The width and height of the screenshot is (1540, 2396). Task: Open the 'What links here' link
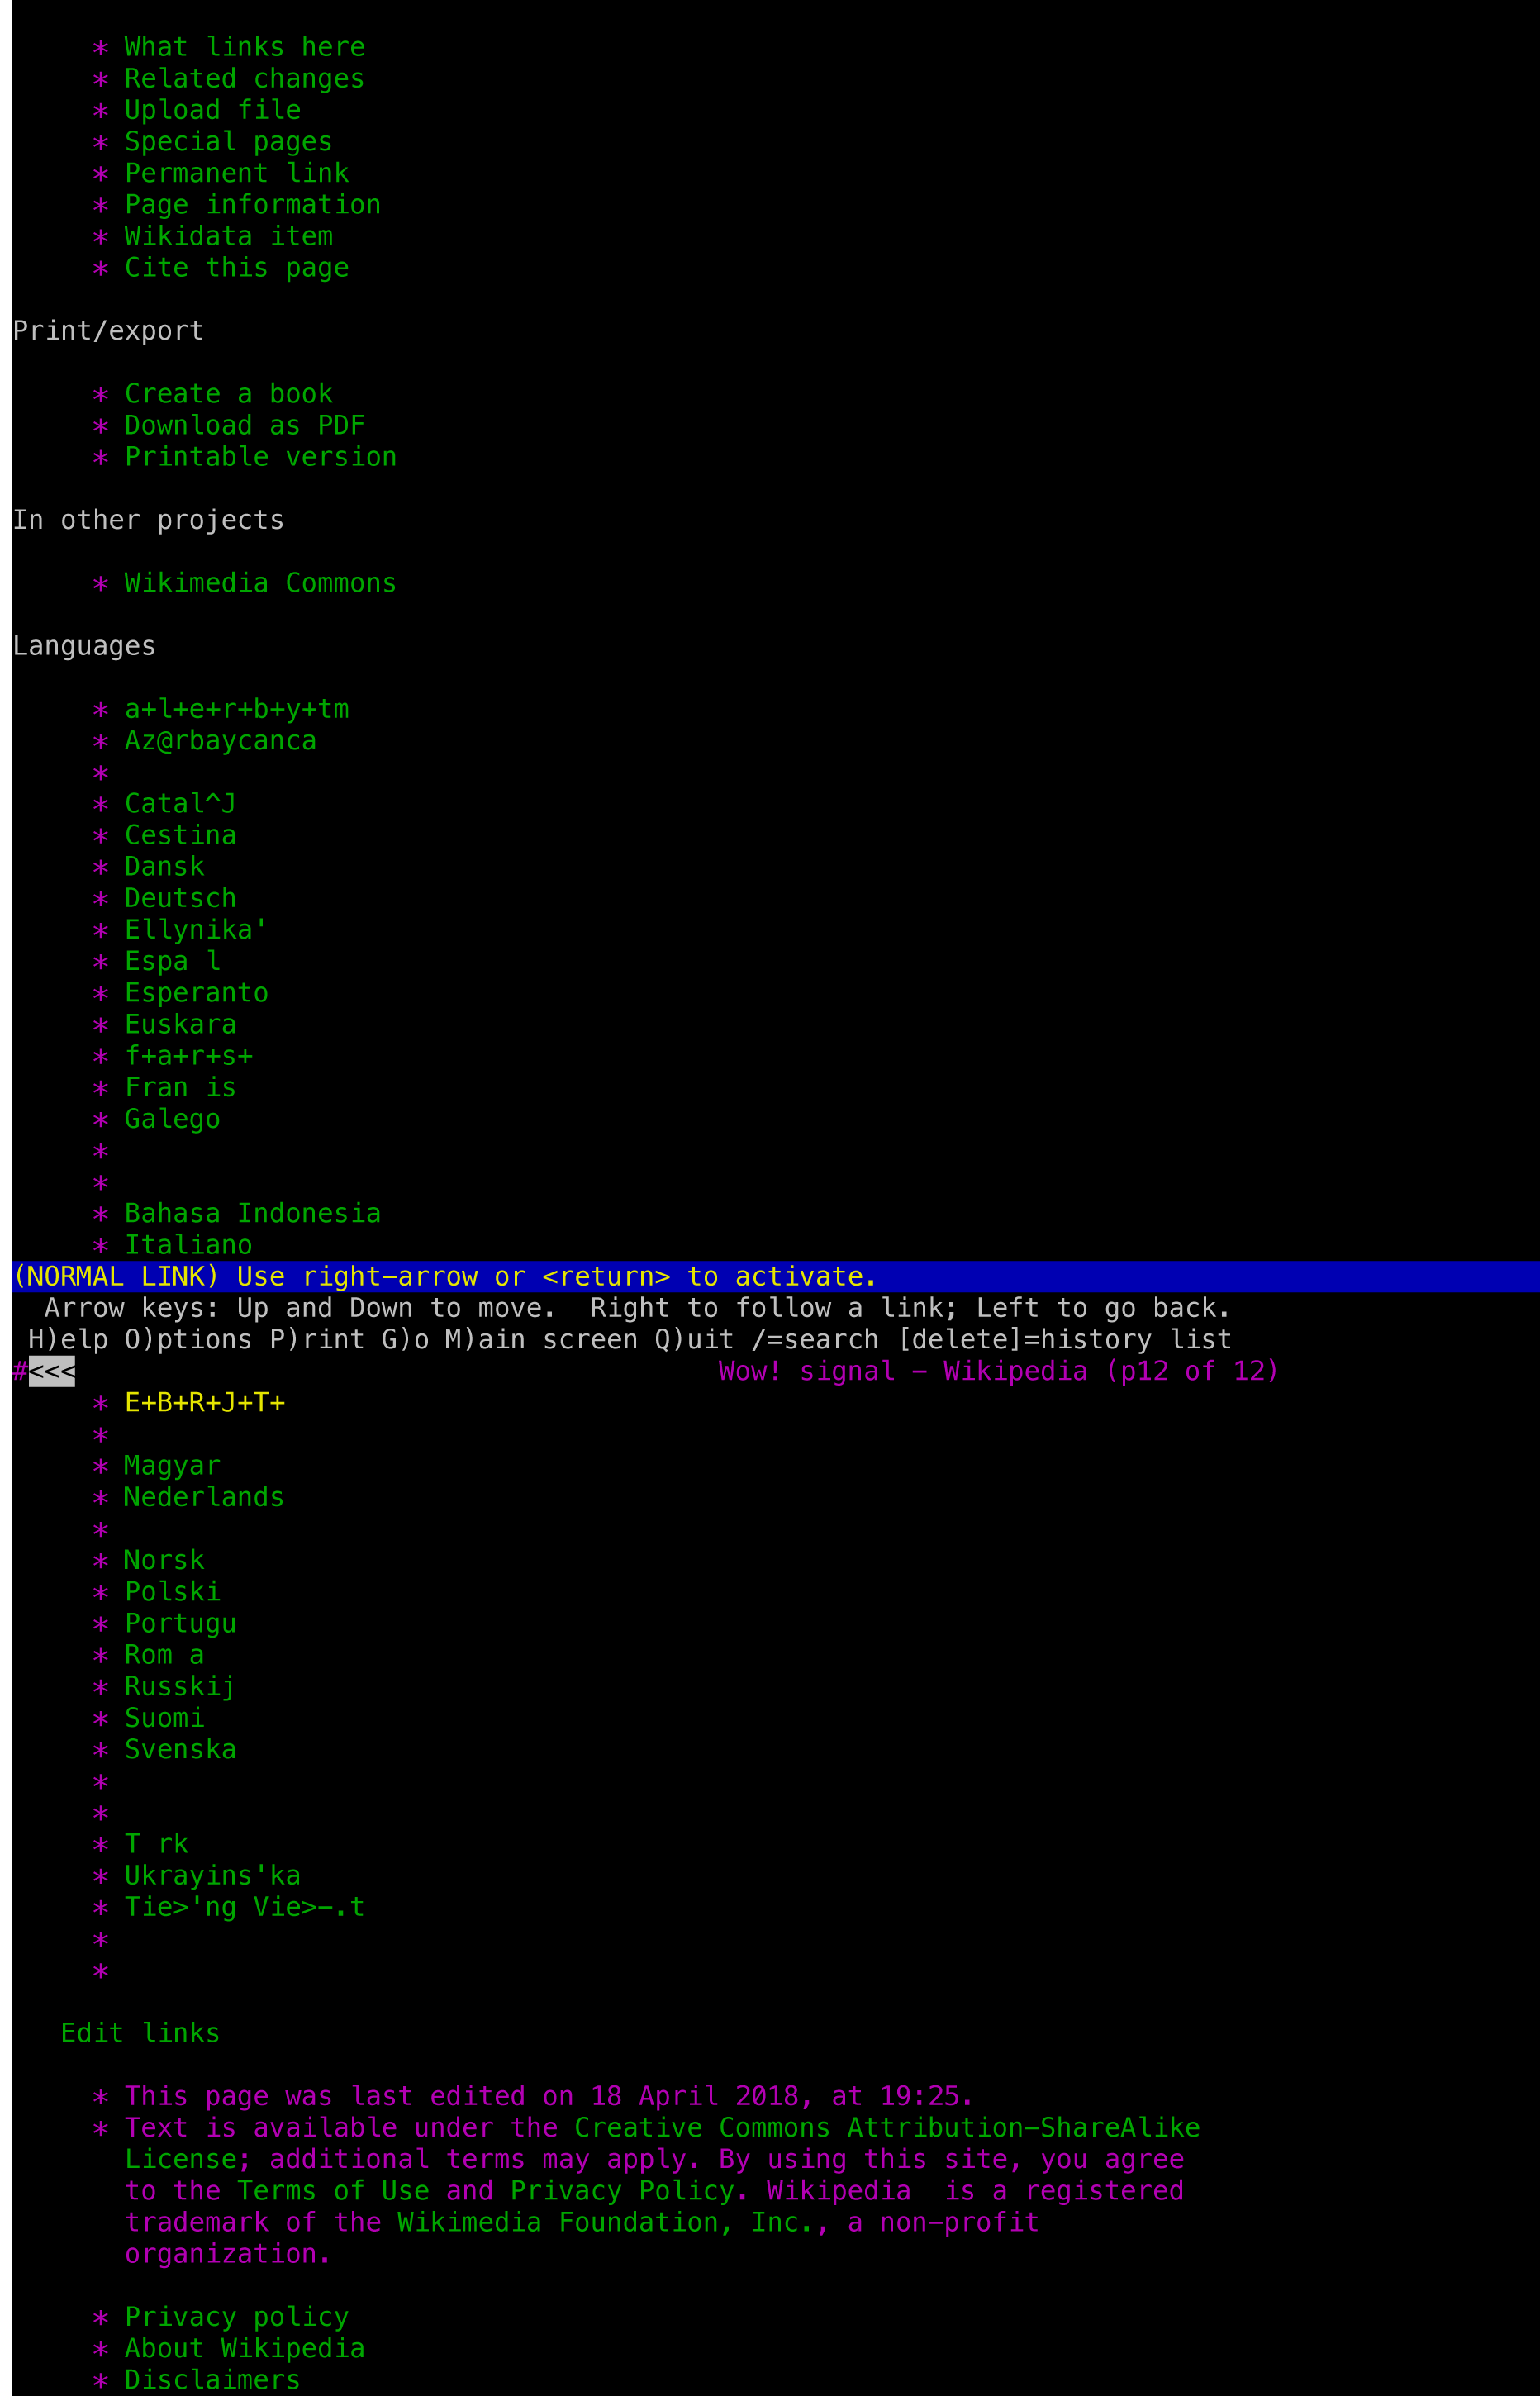(x=245, y=47)
